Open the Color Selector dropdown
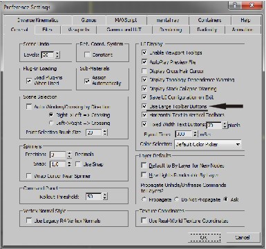The height and width of the screenshot is (249, 266). tap(208, 144)
